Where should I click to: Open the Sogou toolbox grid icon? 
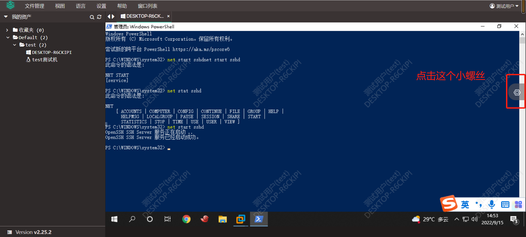coord(518,204)
